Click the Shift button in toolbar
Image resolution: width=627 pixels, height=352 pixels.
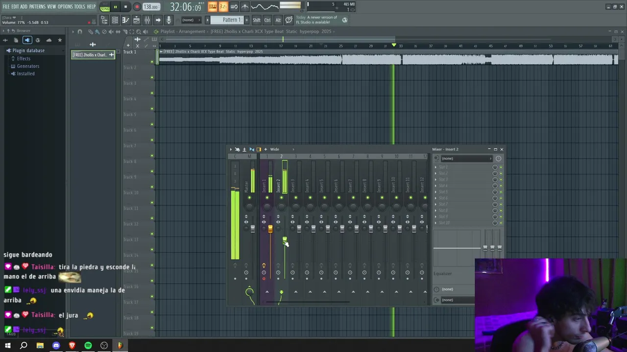pos(257,20)
